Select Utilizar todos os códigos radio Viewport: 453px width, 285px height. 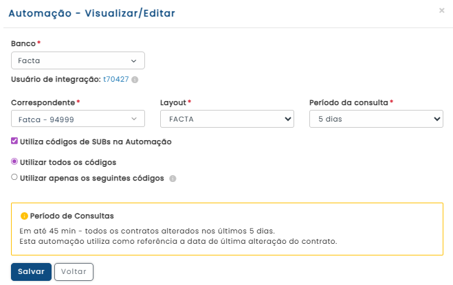tap(14, 162)
